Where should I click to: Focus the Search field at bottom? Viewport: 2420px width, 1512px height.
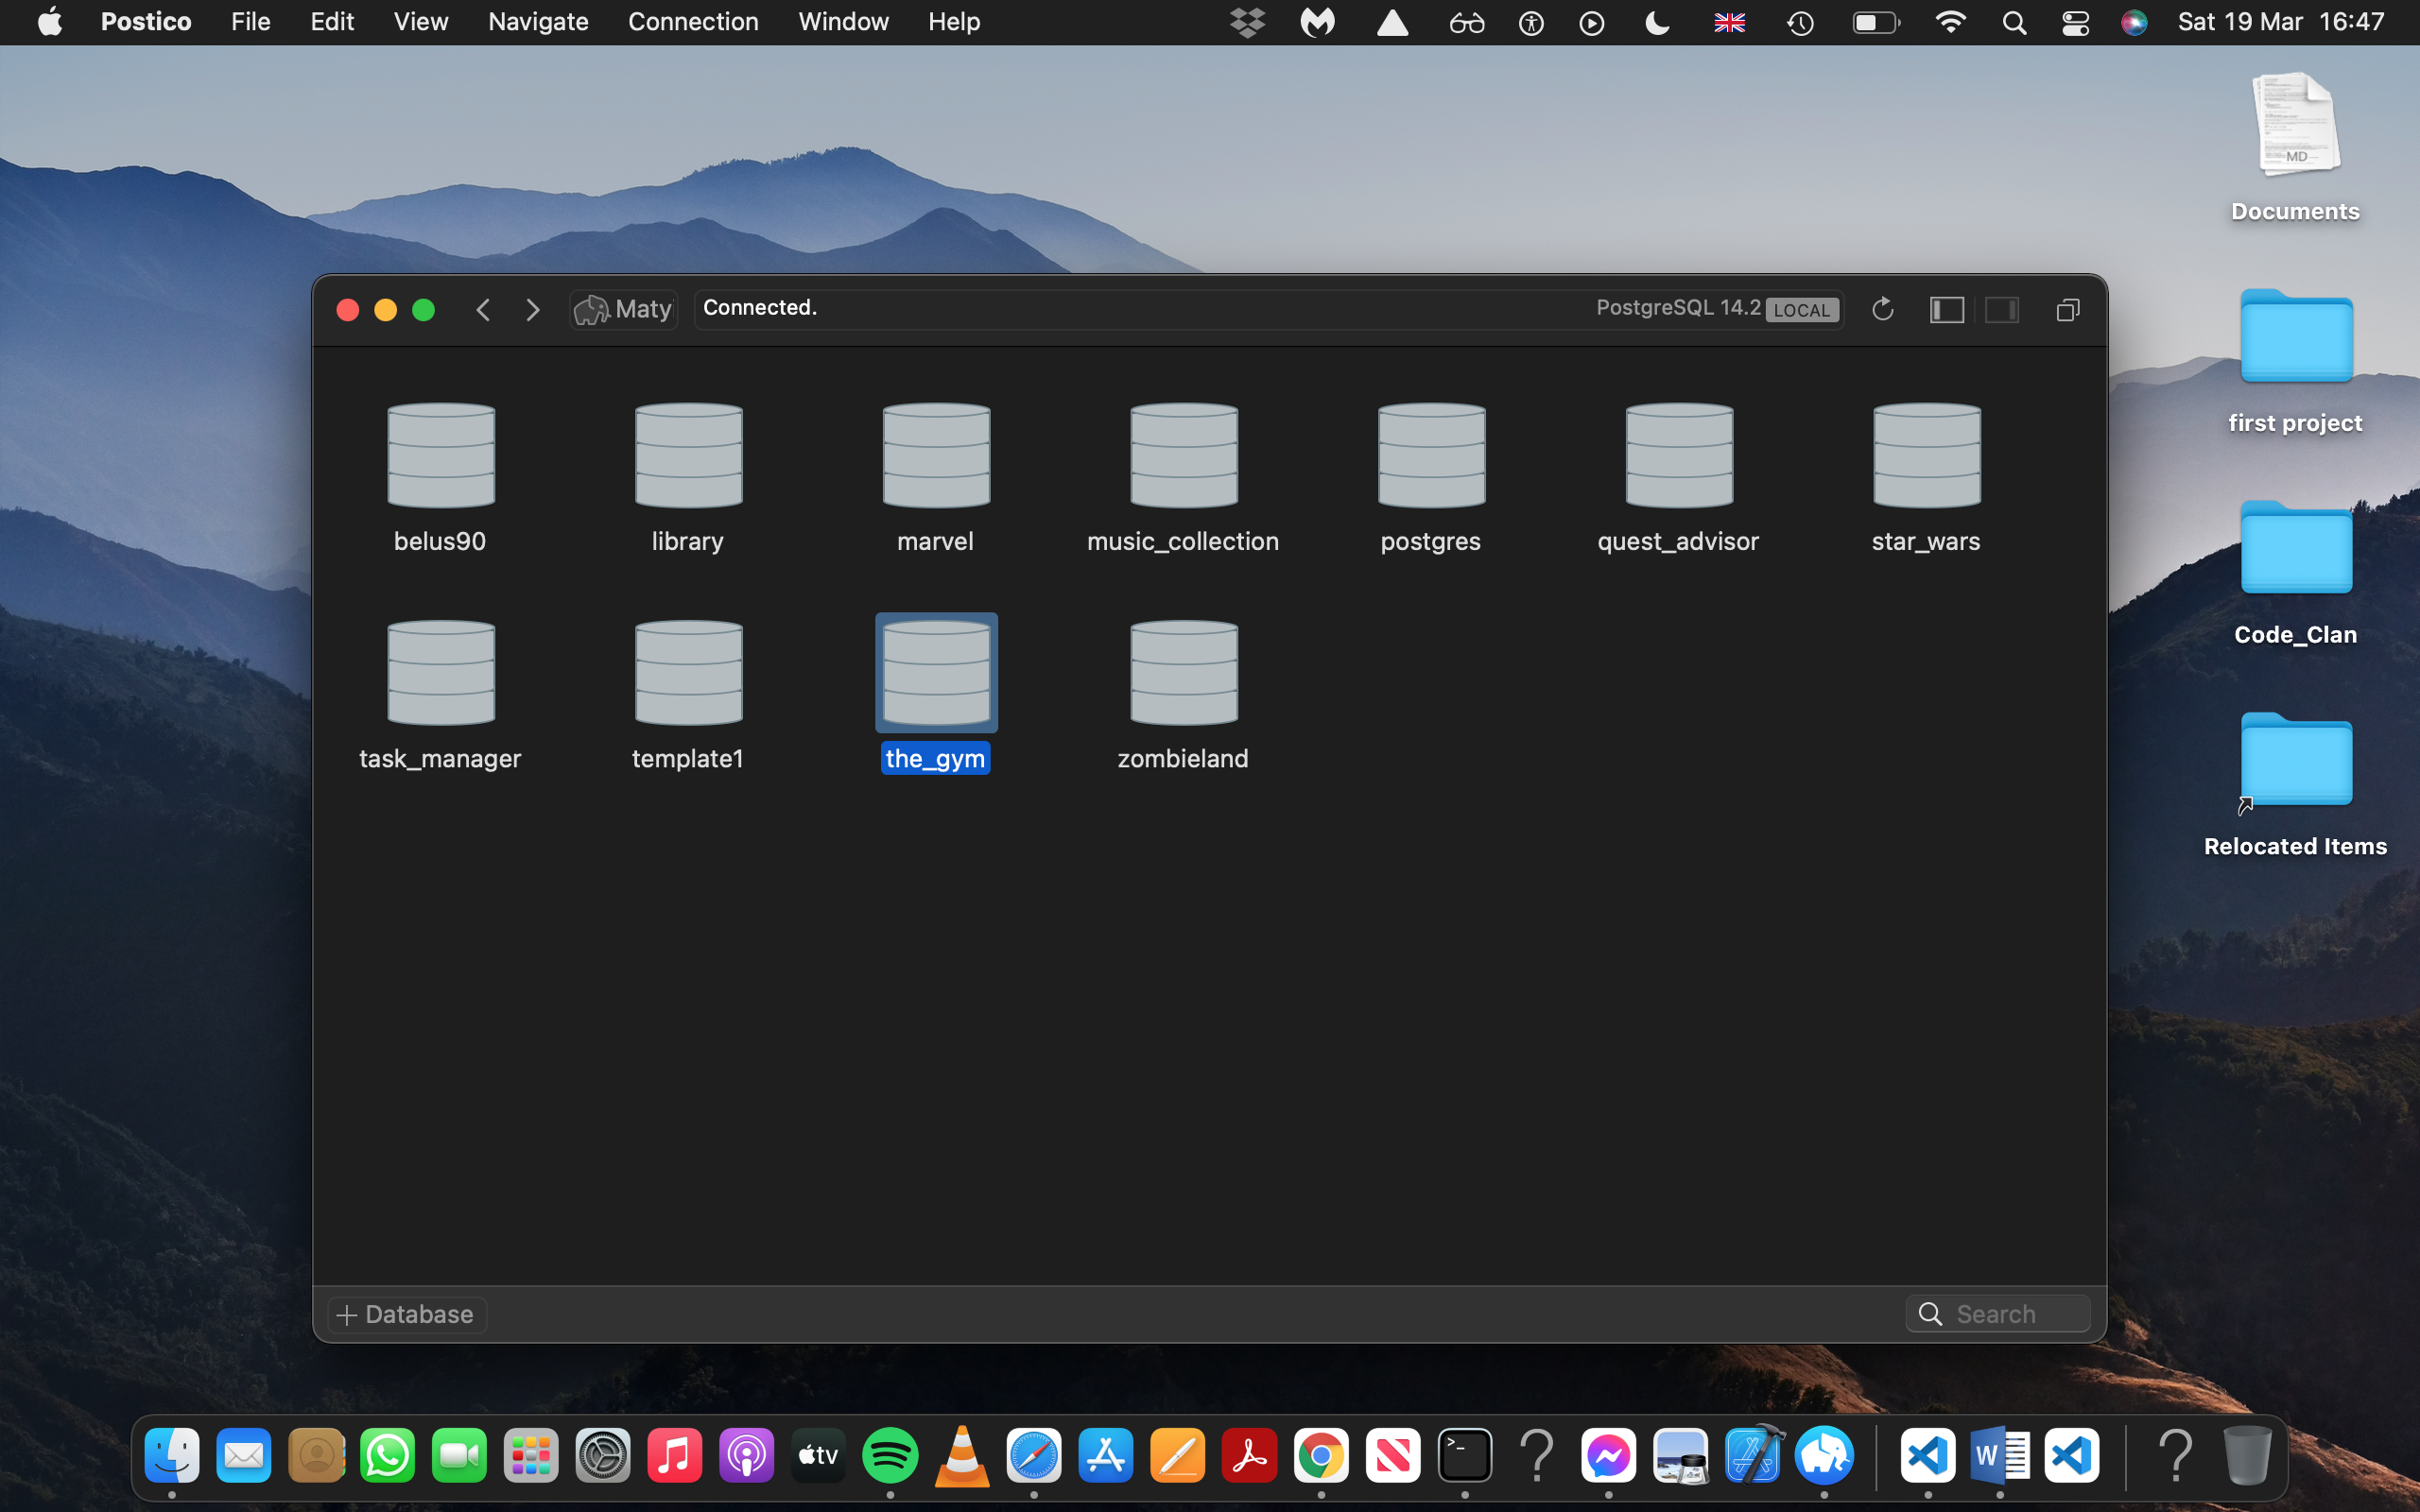[x=1998, y=1314]
